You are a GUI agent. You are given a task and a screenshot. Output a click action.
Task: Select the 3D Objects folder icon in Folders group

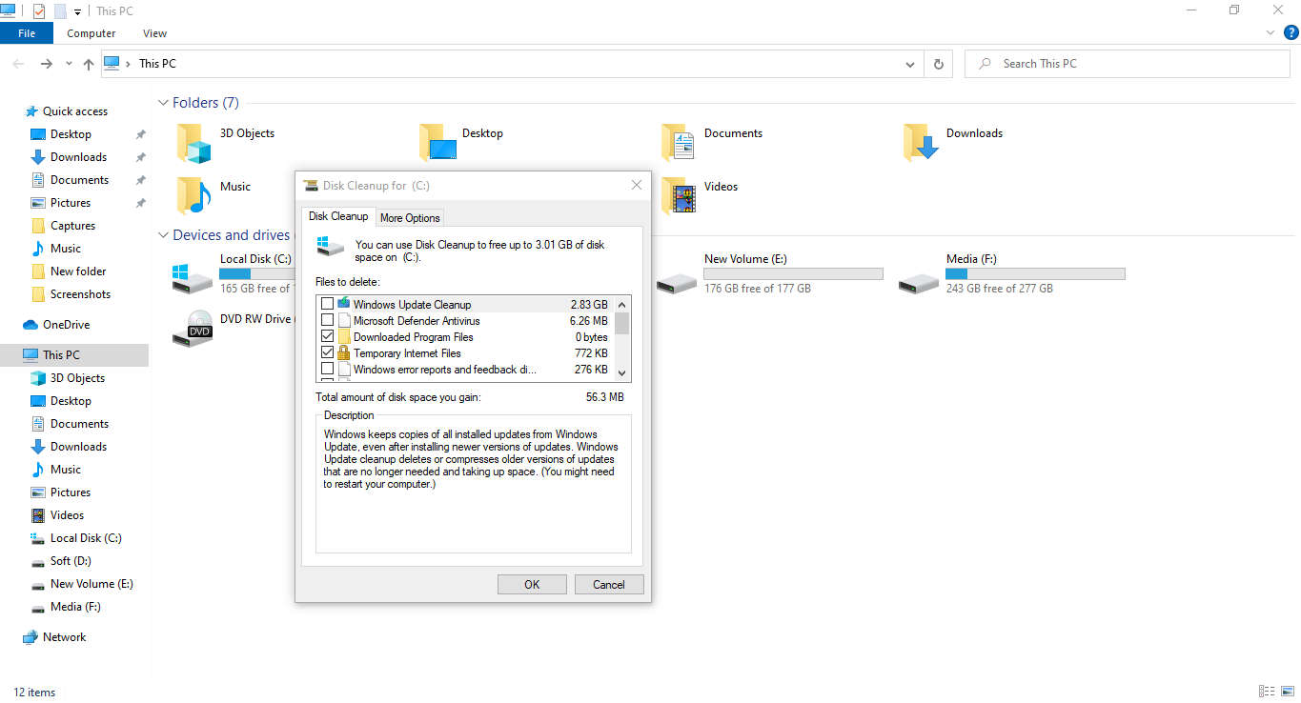coord(193,143)
